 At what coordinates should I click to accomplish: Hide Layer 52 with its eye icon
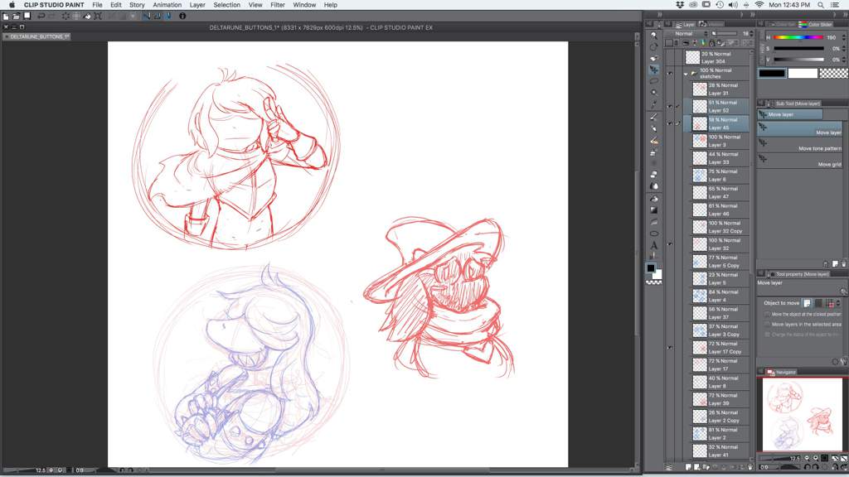pyautogui.click(x=670, y=107)
